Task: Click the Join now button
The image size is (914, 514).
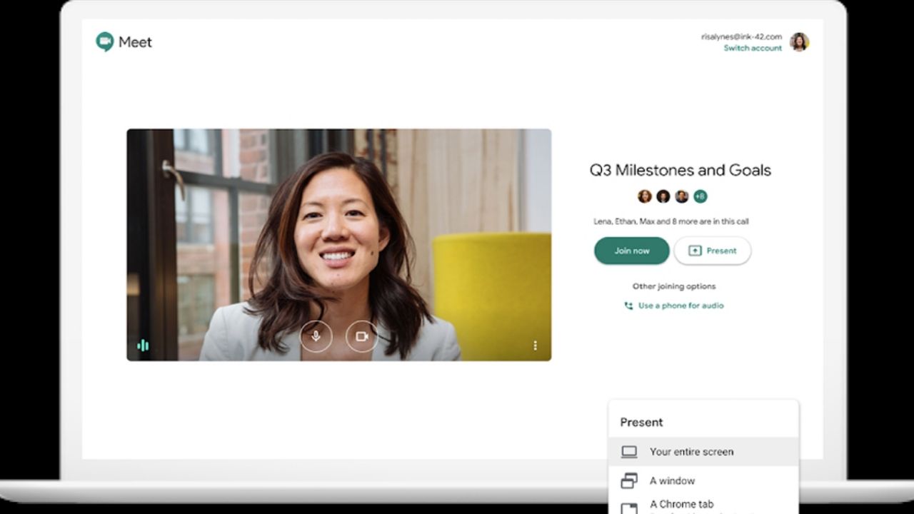Action: (631, 251)
